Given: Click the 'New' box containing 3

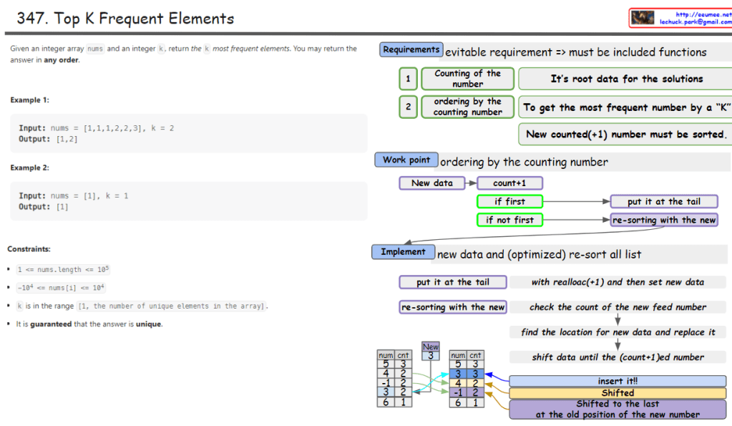Looking at the screenshot, I should click(x=430, y=352).
